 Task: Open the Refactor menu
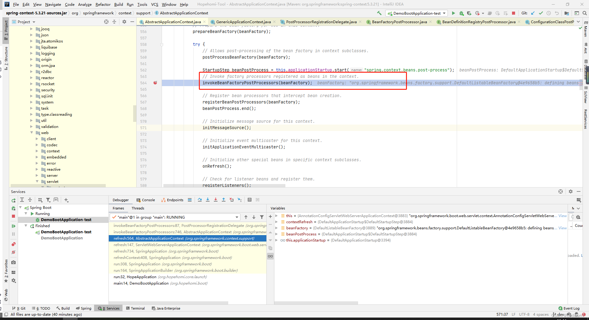pos(103,4)
